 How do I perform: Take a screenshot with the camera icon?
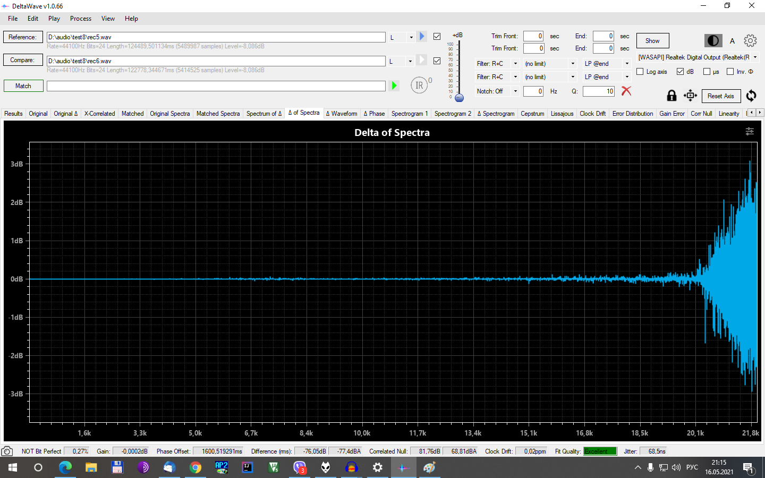[7, 451]
